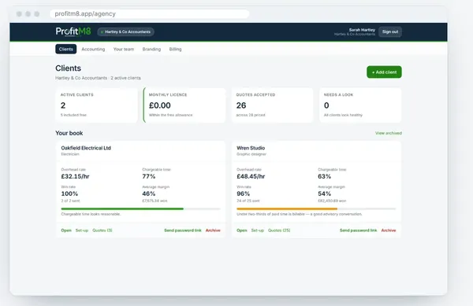Click the 63% chargeable time value
Image resolution: width=473 pixels, height=306 pixels.
pyautogui.click(x=324, y=176)
